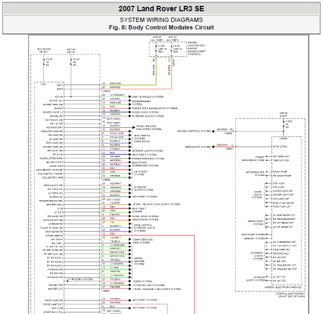This screenshot has height=314, width=323.
Task: Click the 'FLASH TO PASS SW' input label
Action: (51, 228)
